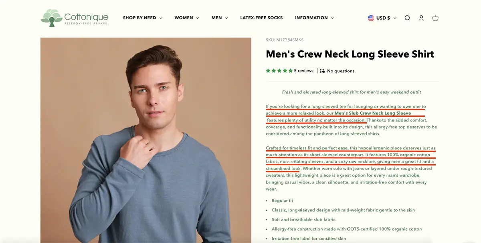The height and width of the screenshot is (243, 481).
Task: Click the No questions link
Action: point(341,71)
